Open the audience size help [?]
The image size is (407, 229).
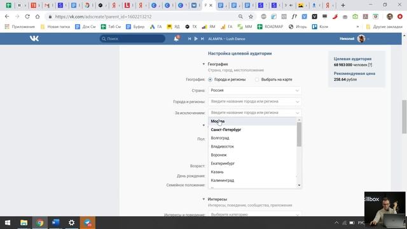[370, 65]
